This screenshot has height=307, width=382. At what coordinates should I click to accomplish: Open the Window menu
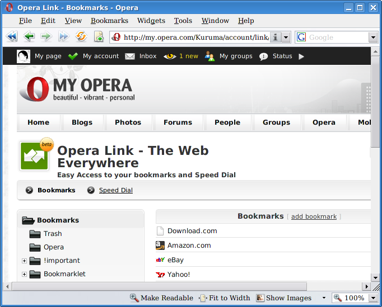(x=215, y=21)
